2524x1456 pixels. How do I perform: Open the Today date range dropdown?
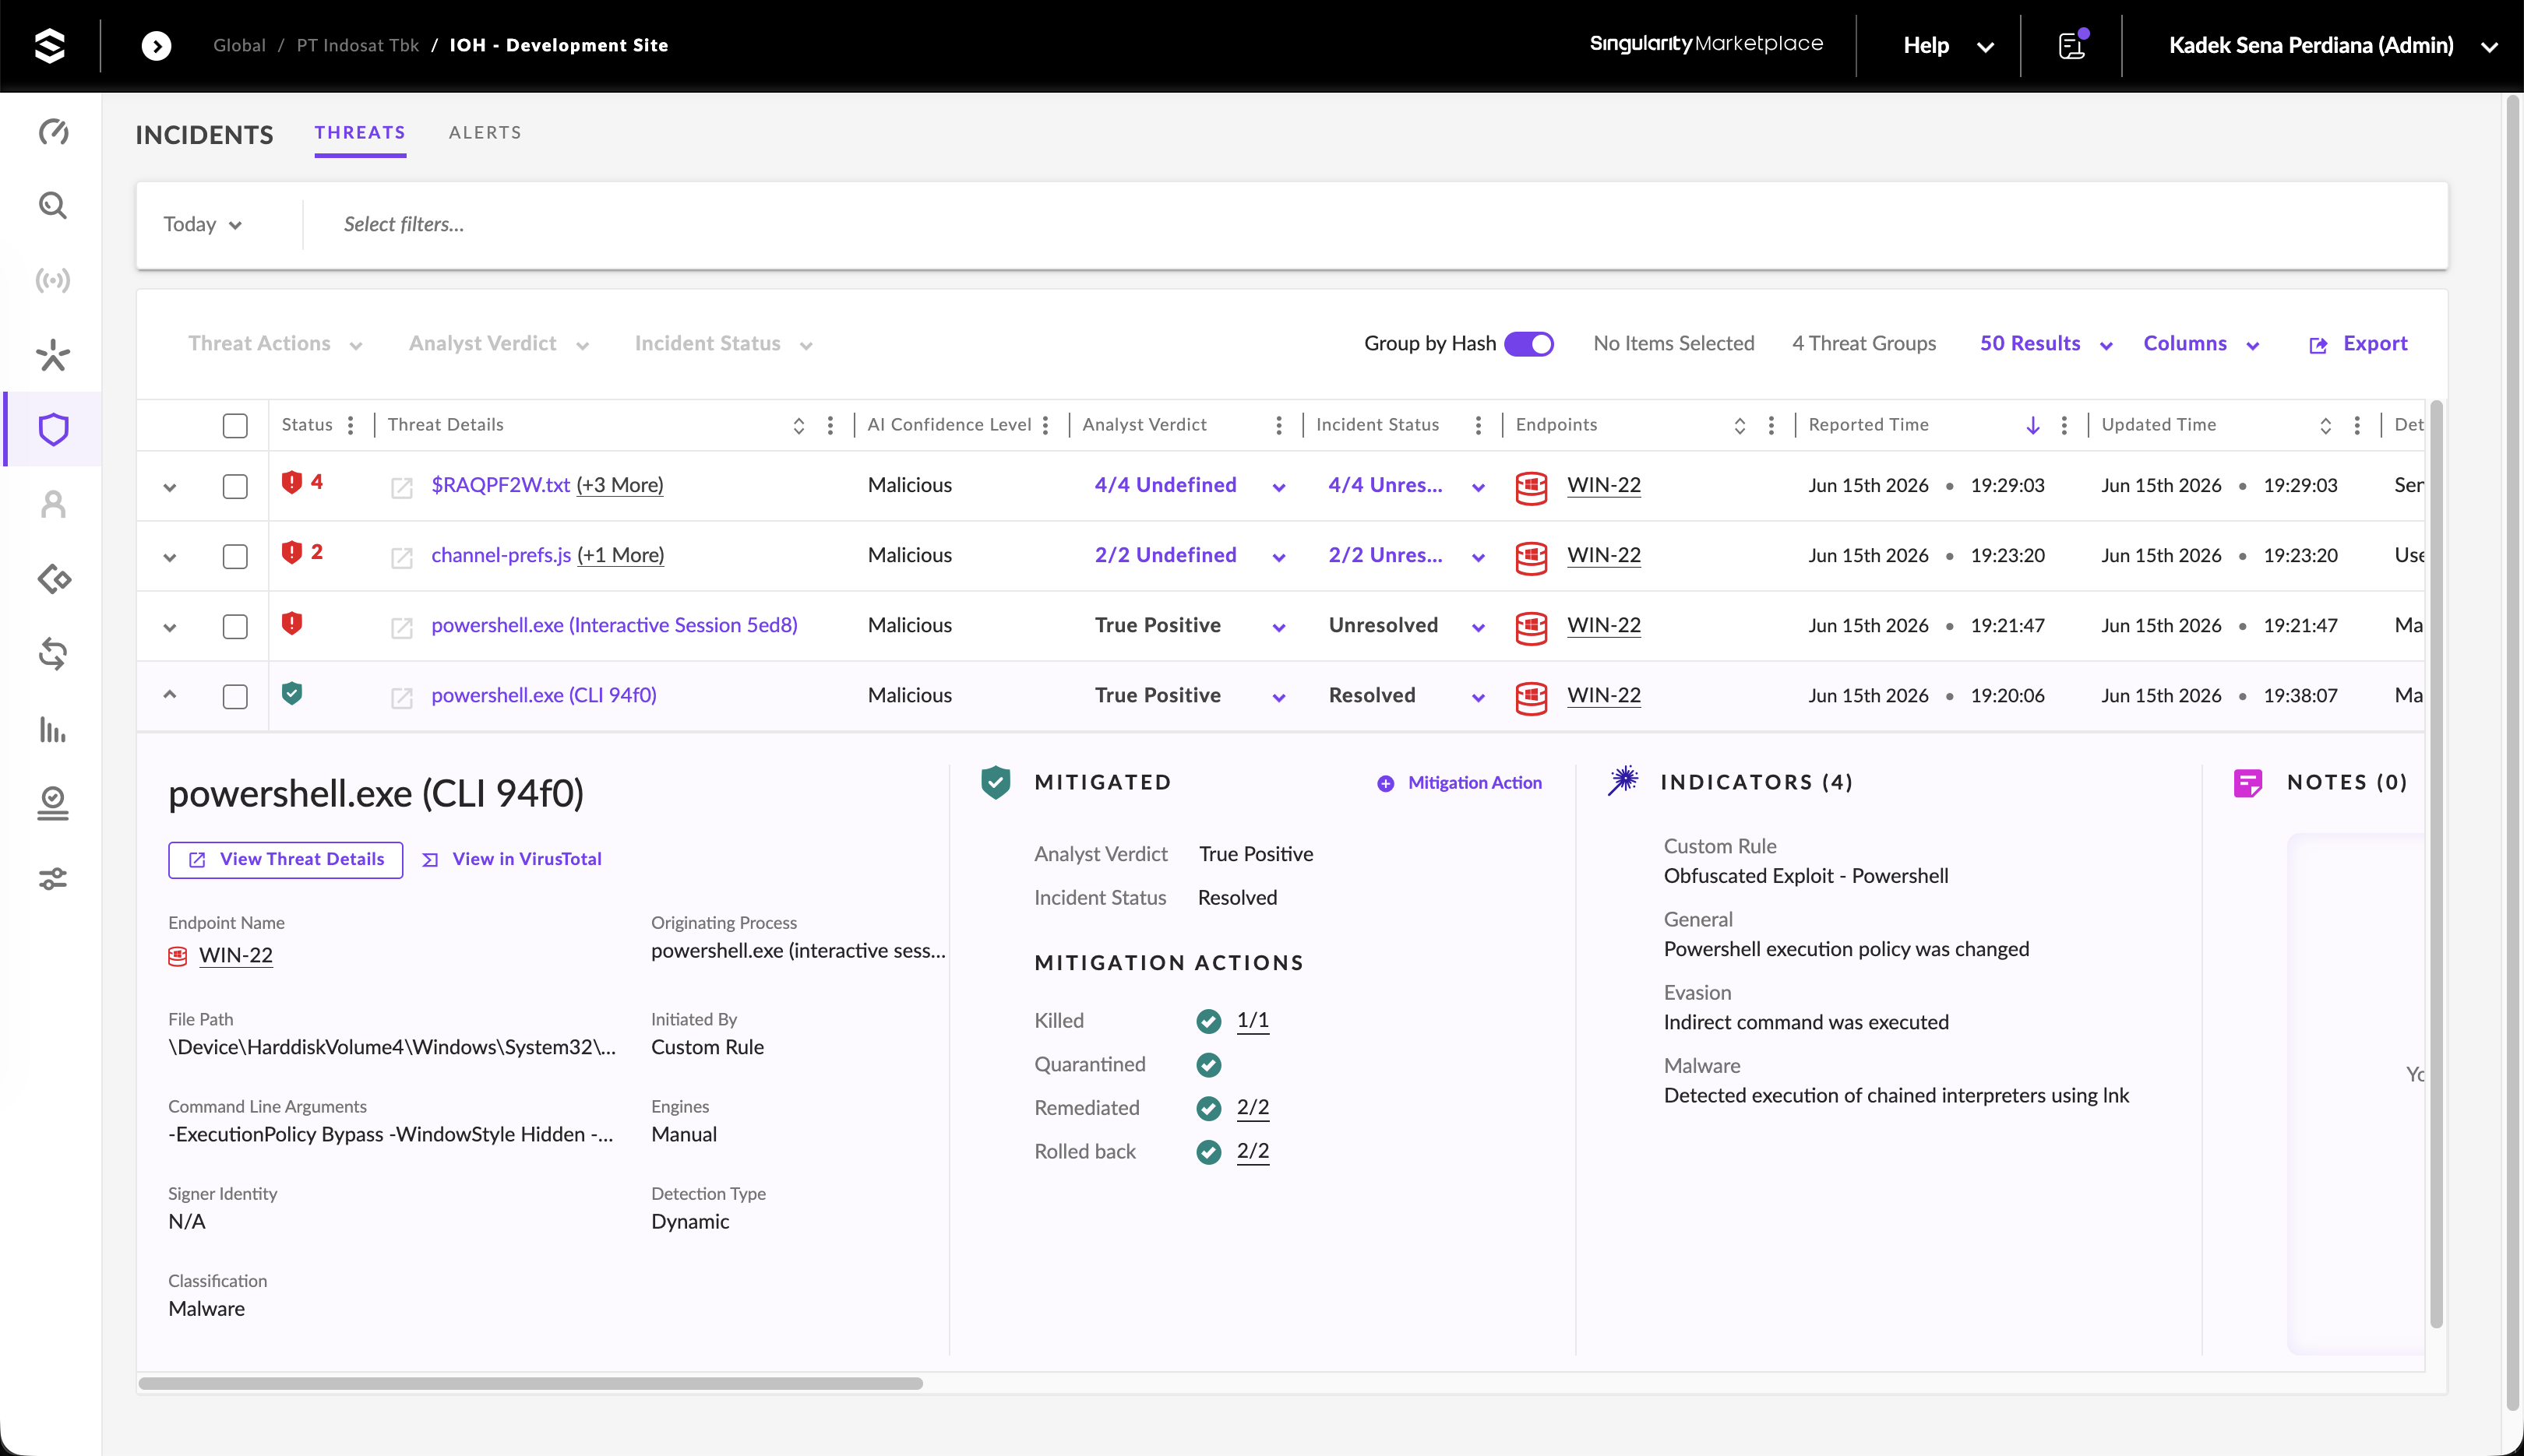[203, 224]
